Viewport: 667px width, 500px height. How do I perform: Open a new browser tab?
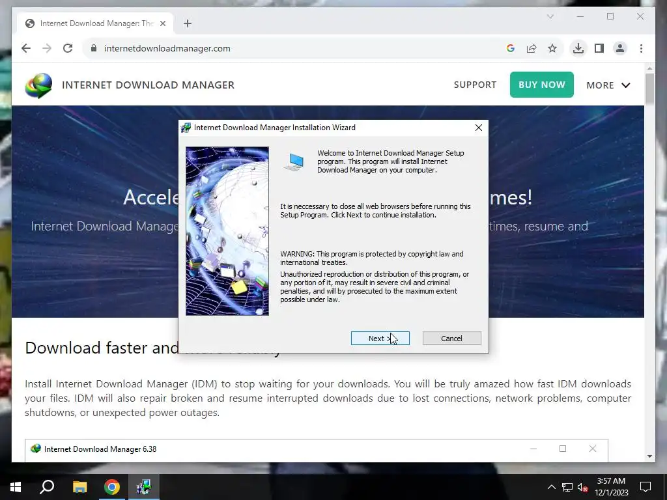pyautogui.click(x=188, y=23)
